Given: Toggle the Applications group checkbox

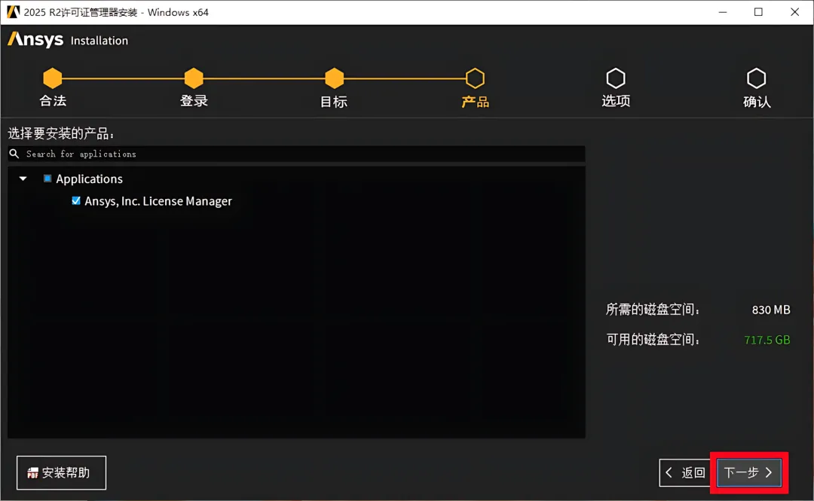Looking at the screenshot, I should [47, 179].
